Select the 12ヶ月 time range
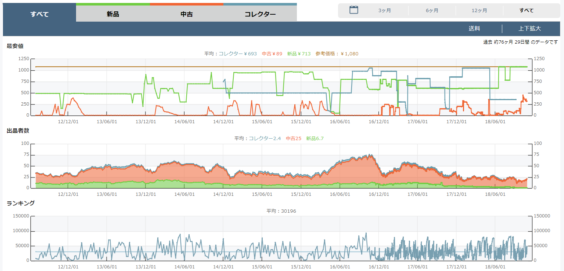The image size is (564, 271). [479, 11]
